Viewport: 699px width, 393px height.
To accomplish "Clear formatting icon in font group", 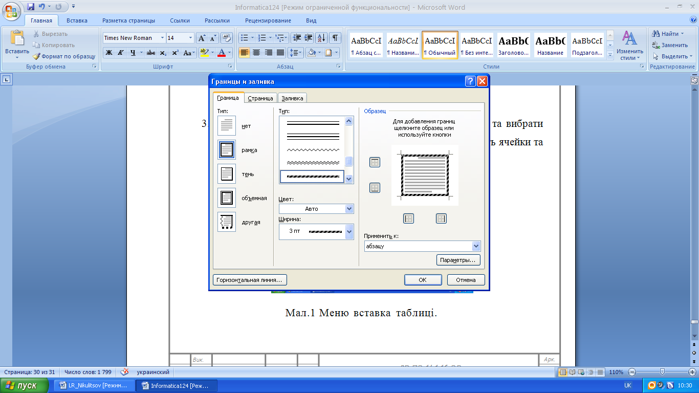I will click(x=228, y=38).
